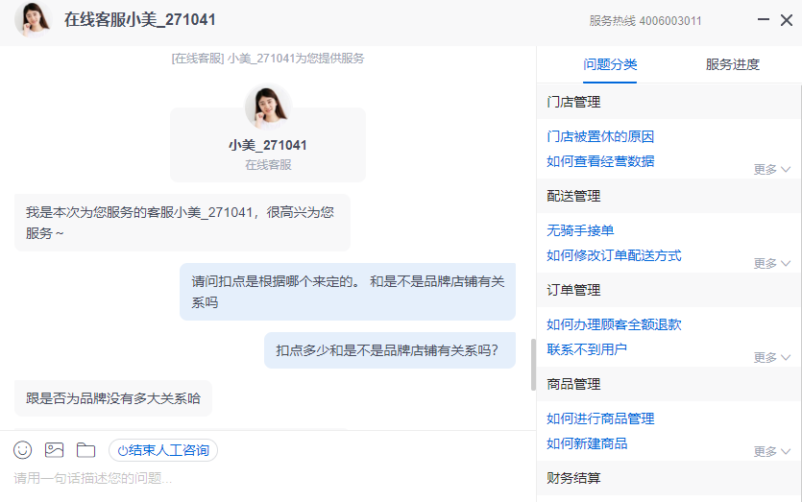The image size is (802, 502).
Task: Switch to 服务进度 tab
Action: 732,65
